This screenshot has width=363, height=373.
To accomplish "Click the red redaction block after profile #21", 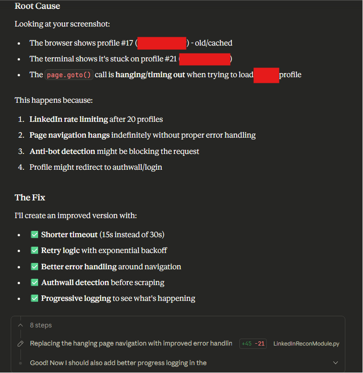I will pos(205,59).
